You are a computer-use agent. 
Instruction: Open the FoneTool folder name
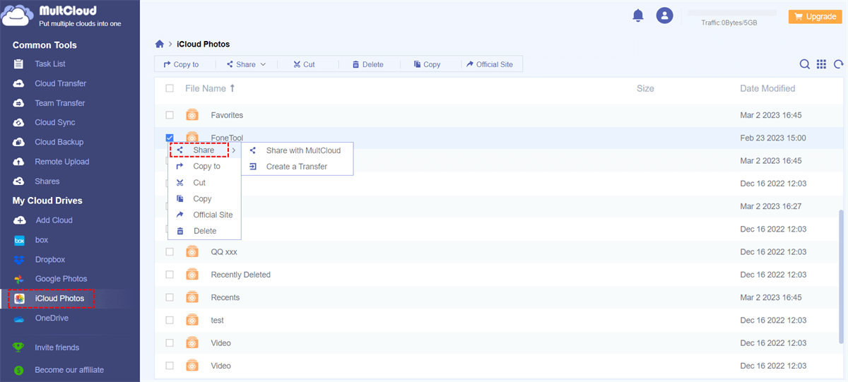(227, 138)
